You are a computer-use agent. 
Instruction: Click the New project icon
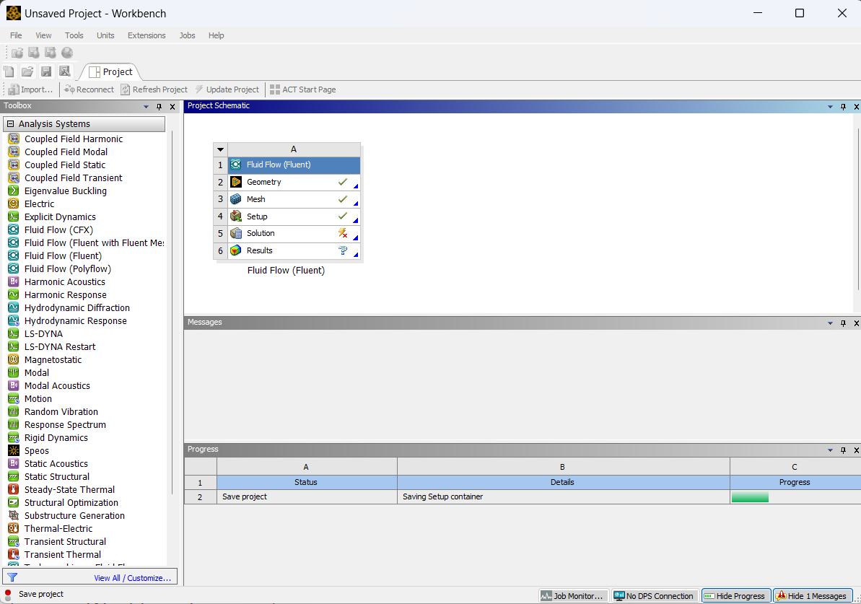9,71
